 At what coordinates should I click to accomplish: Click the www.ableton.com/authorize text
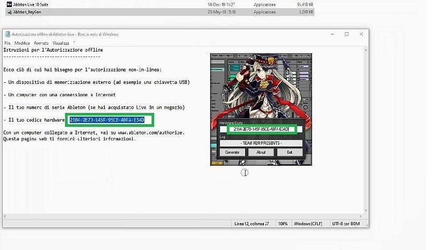pos(151,132)
